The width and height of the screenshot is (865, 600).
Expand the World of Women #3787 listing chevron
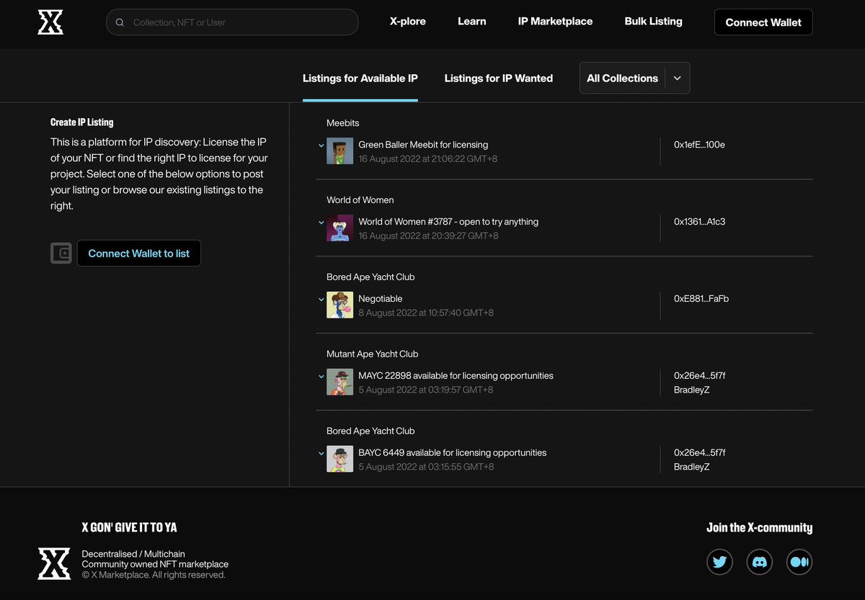pos(321,223)
